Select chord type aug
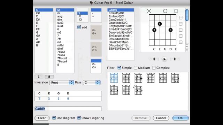 (65, 16)
